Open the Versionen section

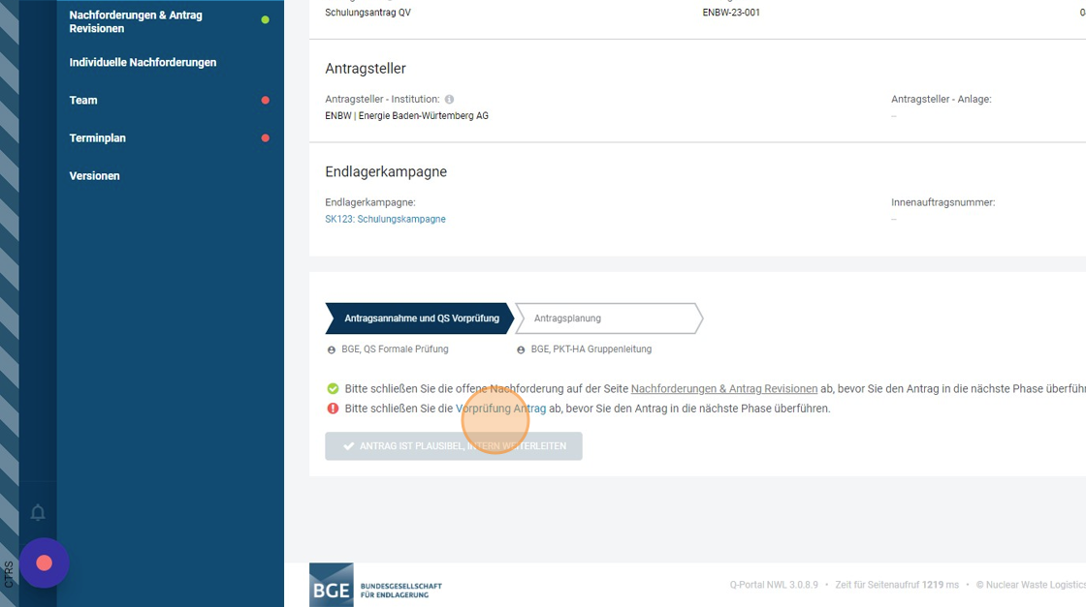point(94,176)
